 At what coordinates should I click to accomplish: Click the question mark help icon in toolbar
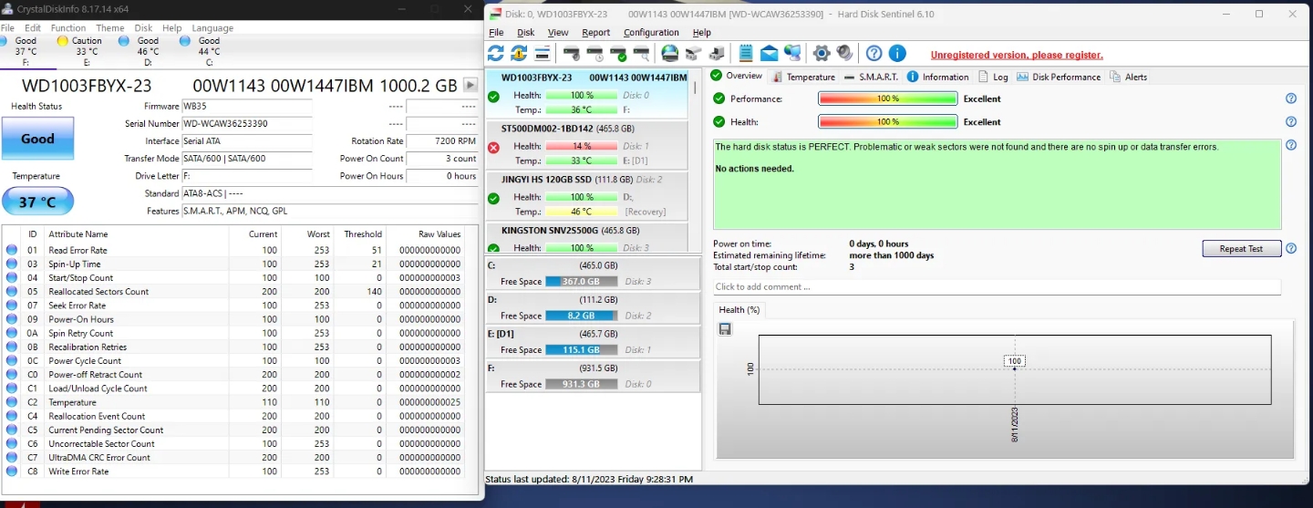[874, 53]
